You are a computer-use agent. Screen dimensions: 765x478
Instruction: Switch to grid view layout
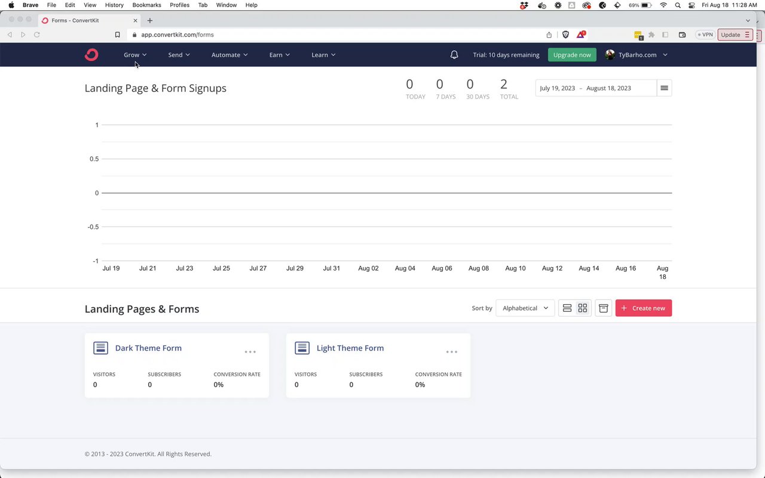(x=583, y=308)
